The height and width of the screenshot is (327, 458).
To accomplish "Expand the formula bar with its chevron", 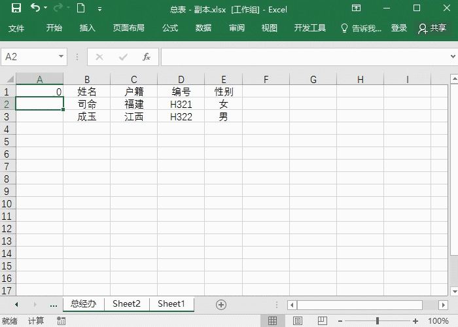I will 453,56.
